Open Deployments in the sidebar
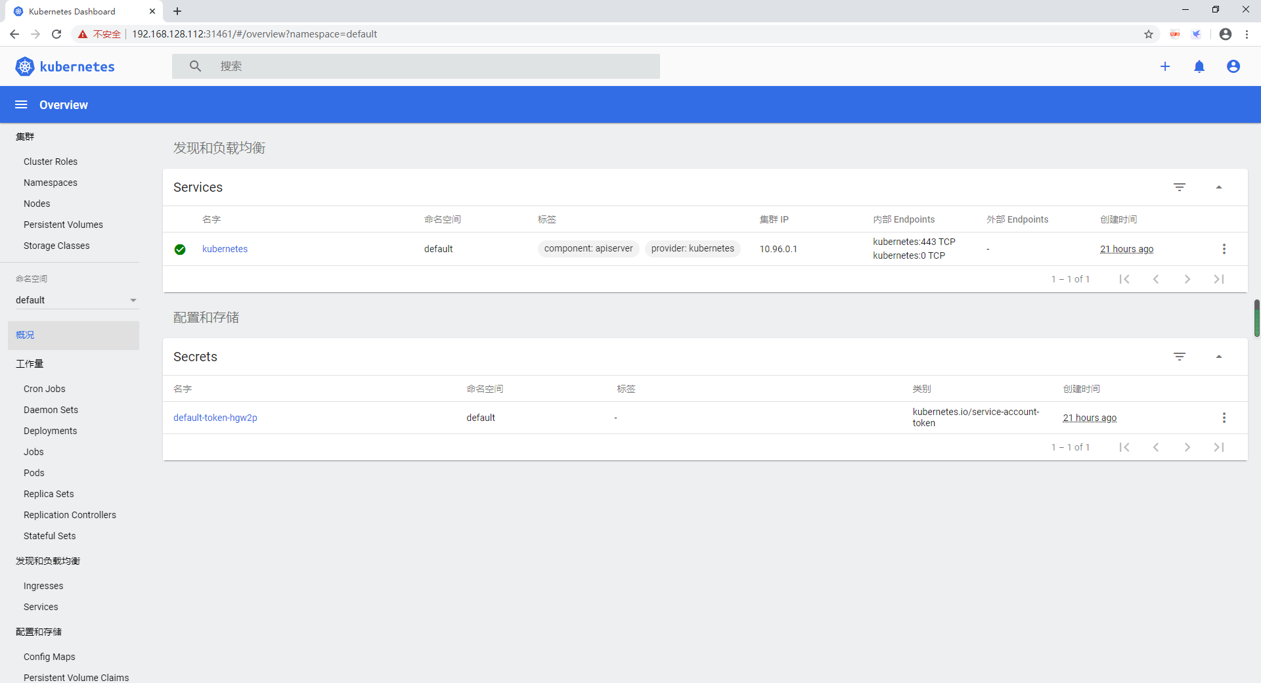Image resolution: width=1261 pixels, height=683 pixels. [51, 431]
